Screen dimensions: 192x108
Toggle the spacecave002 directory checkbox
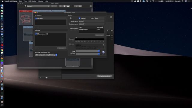click(x=36, y=34)
